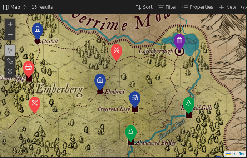
Task: Click the purple museum marker at Lockeborough
Action: click(x=179, y=42)
